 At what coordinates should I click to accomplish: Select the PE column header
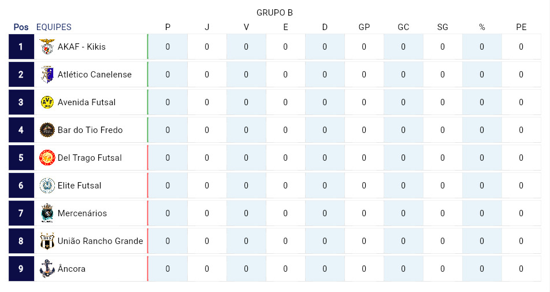[x=521, y=27]
